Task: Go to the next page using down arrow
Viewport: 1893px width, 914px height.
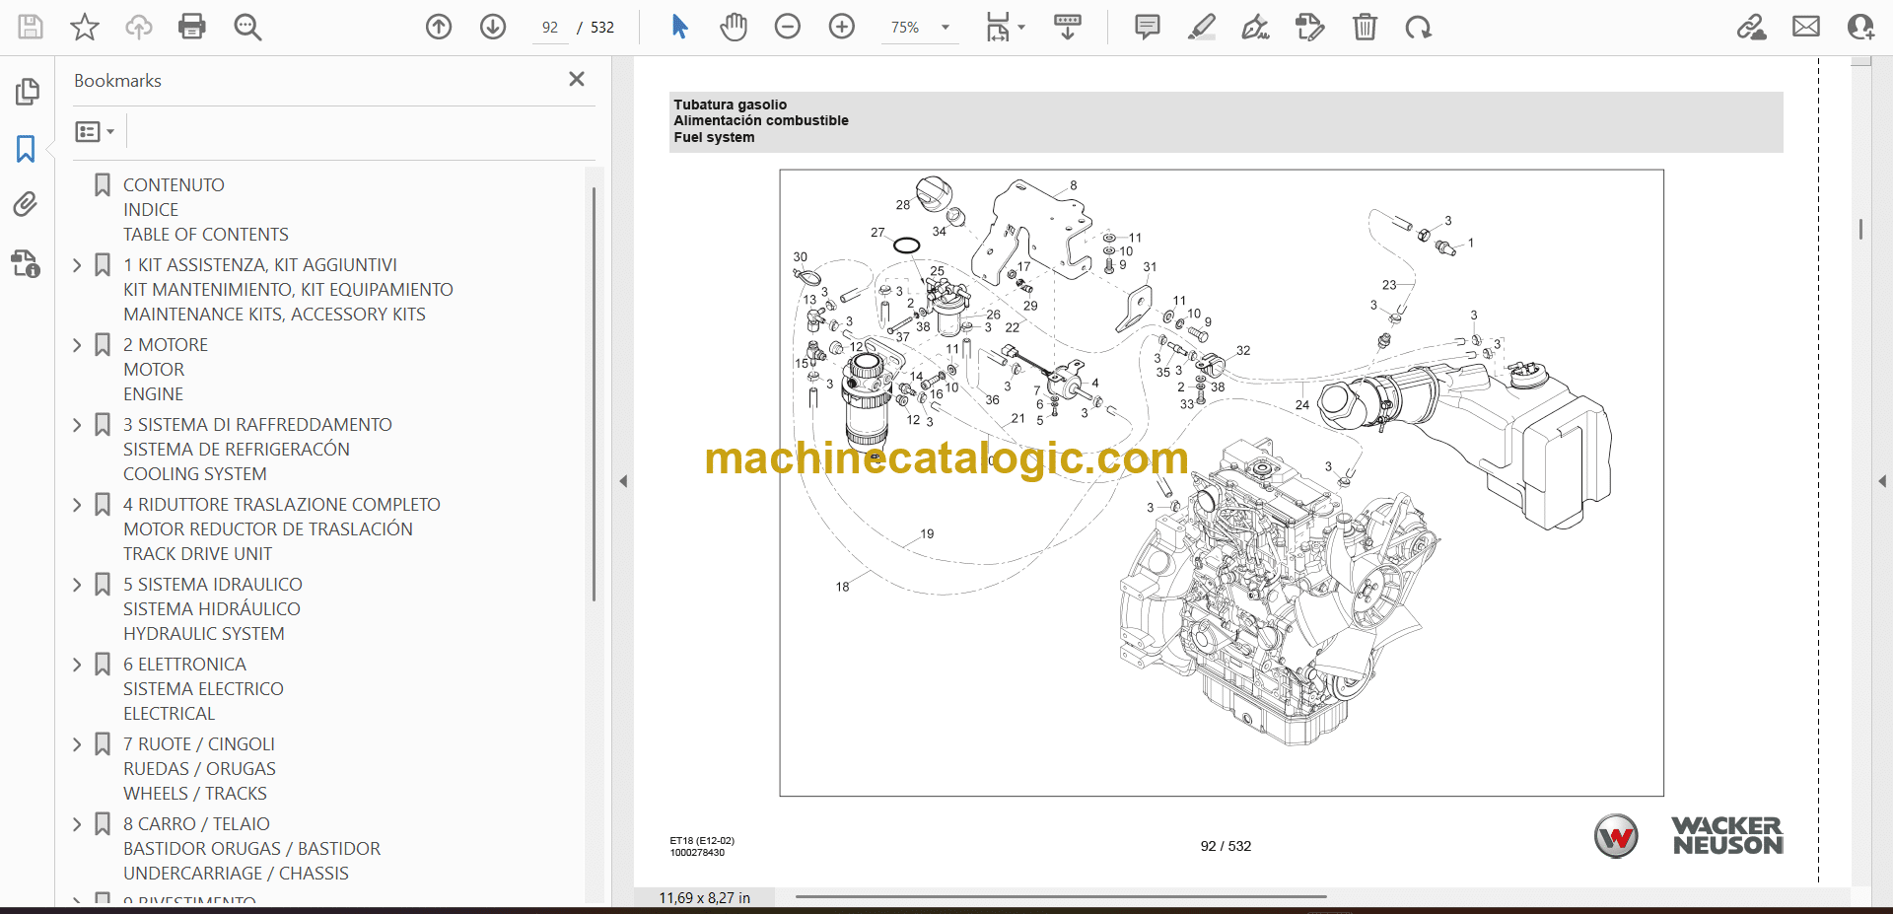Action: 493,27
